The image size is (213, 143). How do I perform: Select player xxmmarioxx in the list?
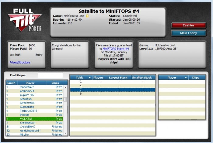pyautogui.click(x=34, y=123)
